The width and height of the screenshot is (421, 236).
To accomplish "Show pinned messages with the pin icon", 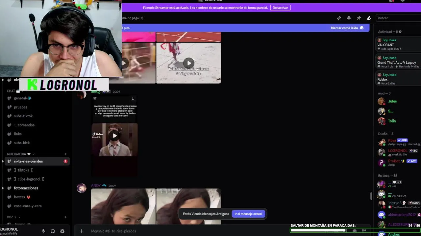I will (359, 18).
